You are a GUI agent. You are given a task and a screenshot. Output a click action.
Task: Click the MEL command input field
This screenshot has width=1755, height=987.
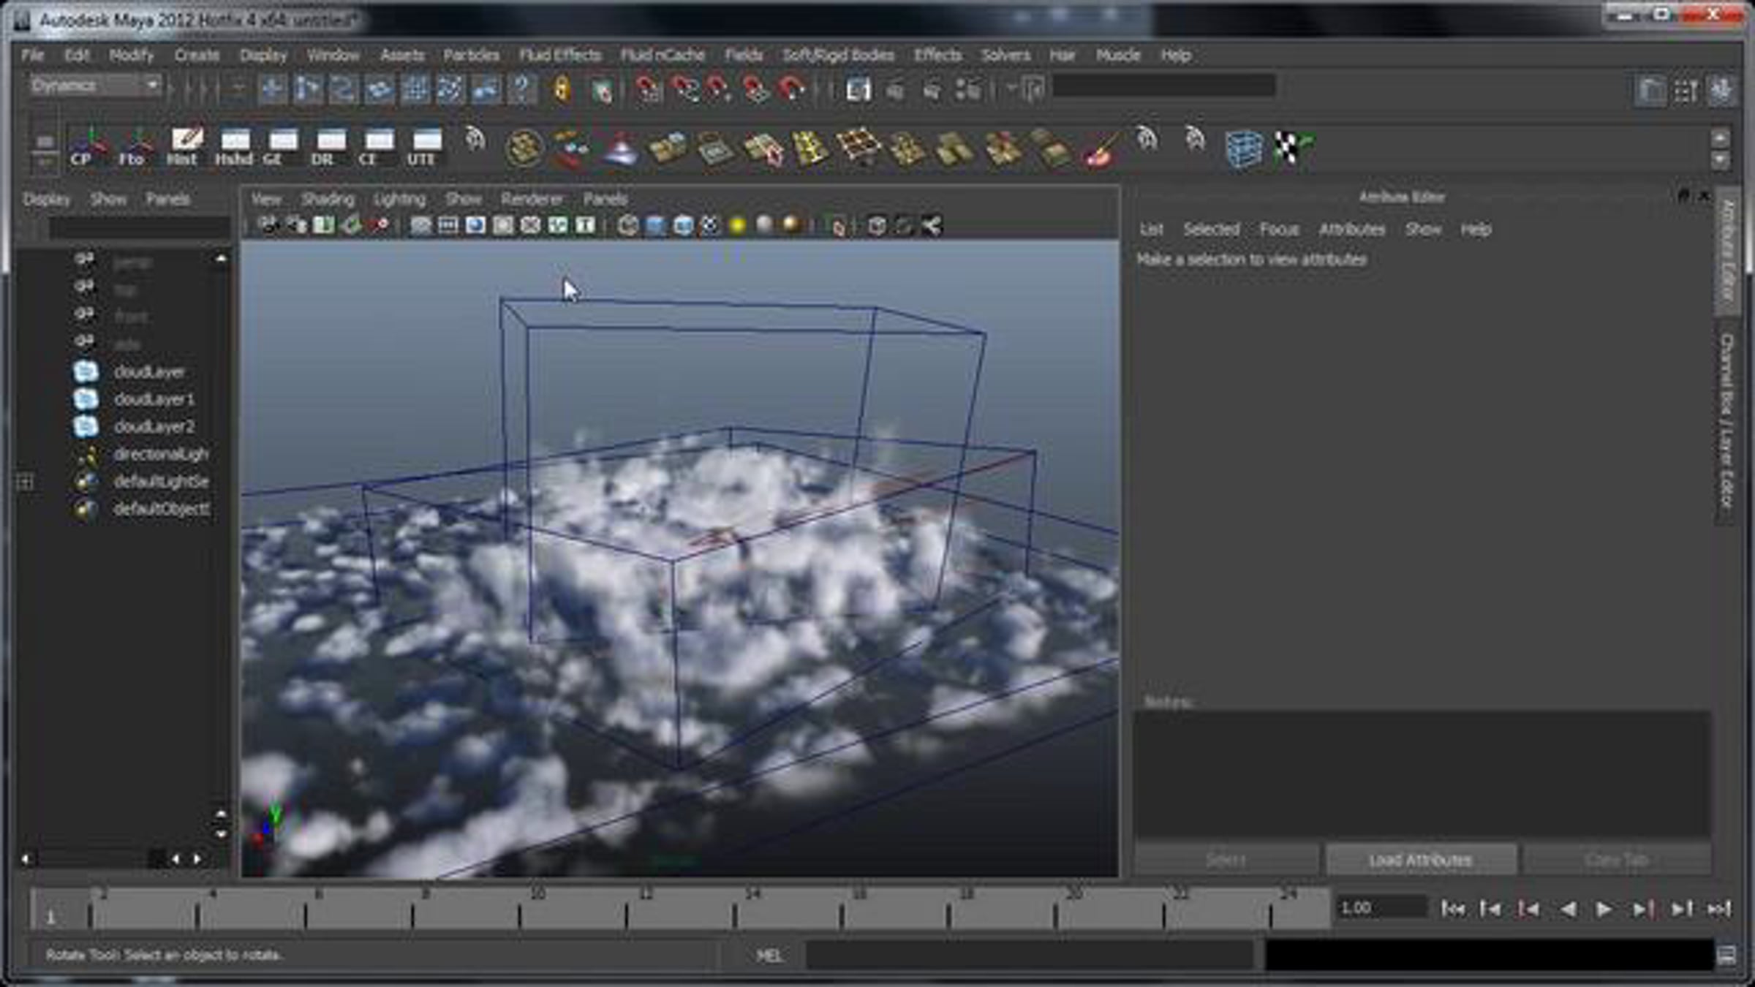pyautogui.click(x=1030, y=956)
